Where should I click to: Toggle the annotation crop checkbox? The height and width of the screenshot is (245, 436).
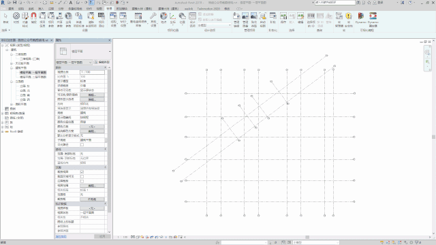click(82, 181)
